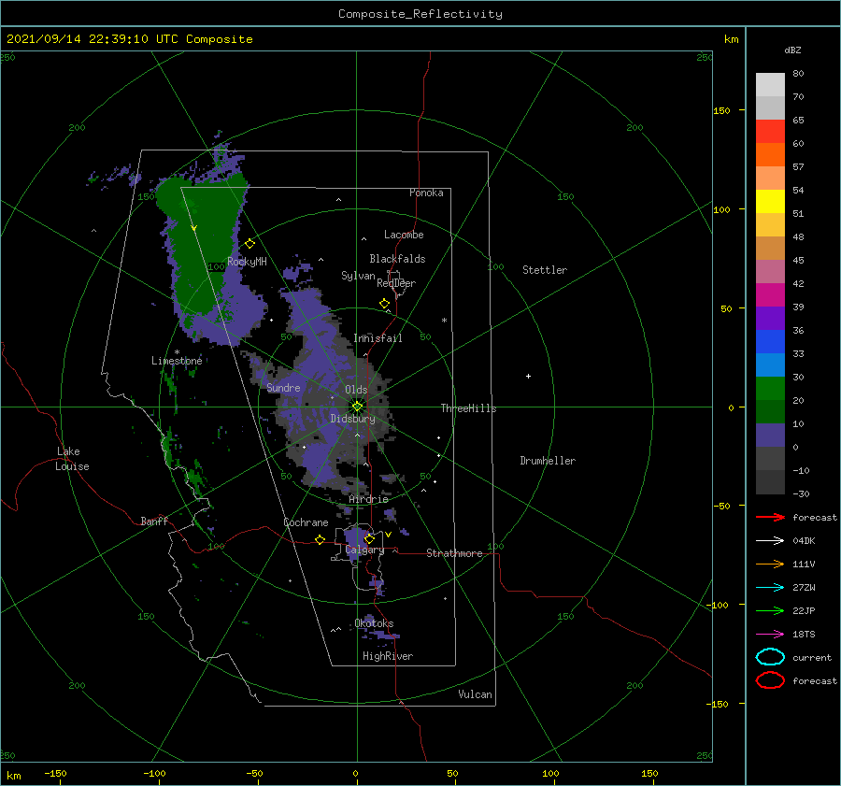Click the Vulcan town label
This screenshot has width=841, height=786.
coord(475,694)
